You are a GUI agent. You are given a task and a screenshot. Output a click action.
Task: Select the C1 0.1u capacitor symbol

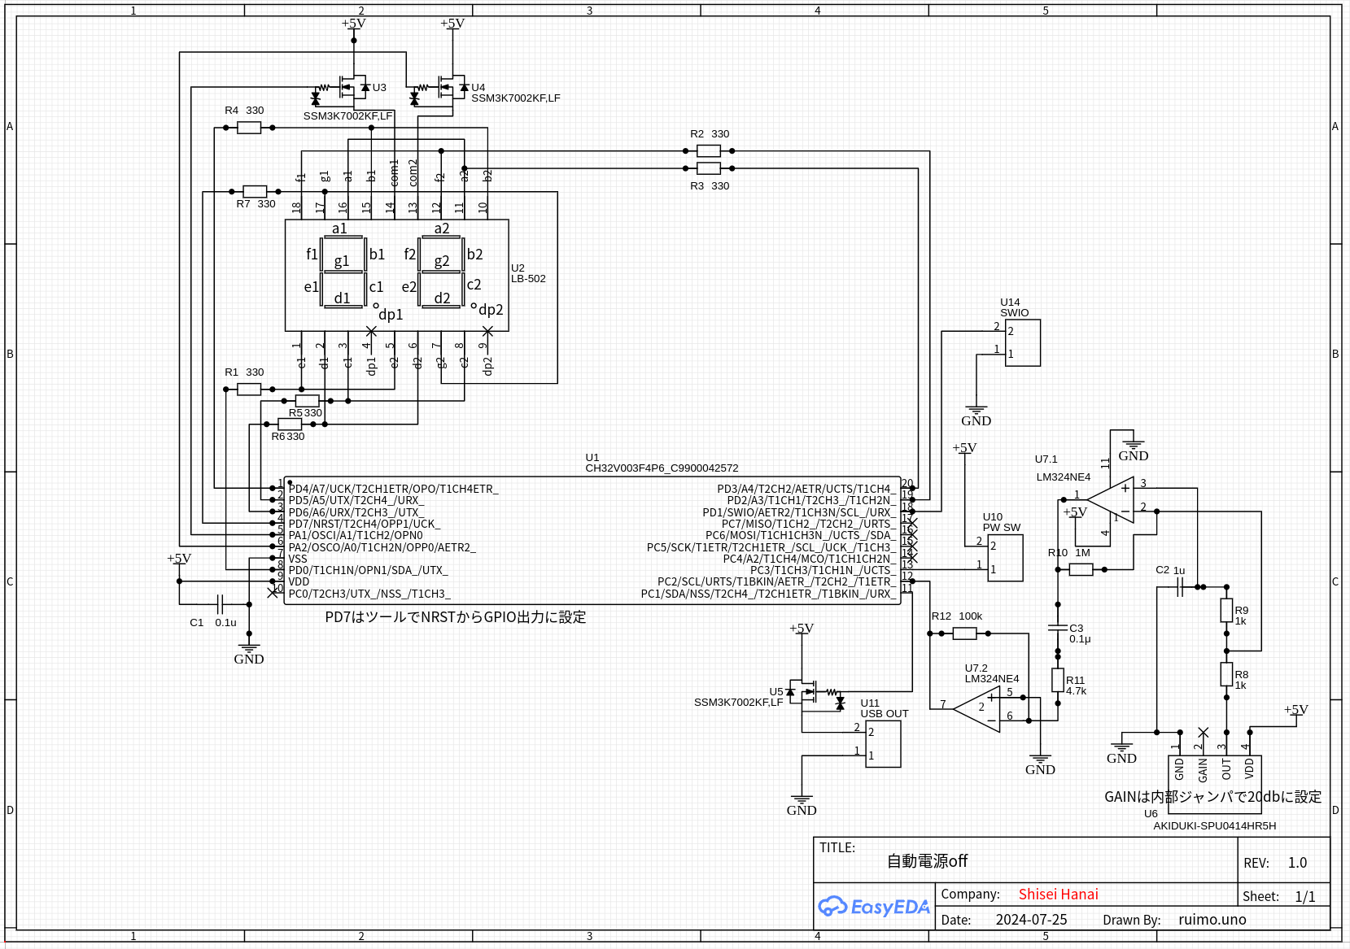(x=220, y=604)
